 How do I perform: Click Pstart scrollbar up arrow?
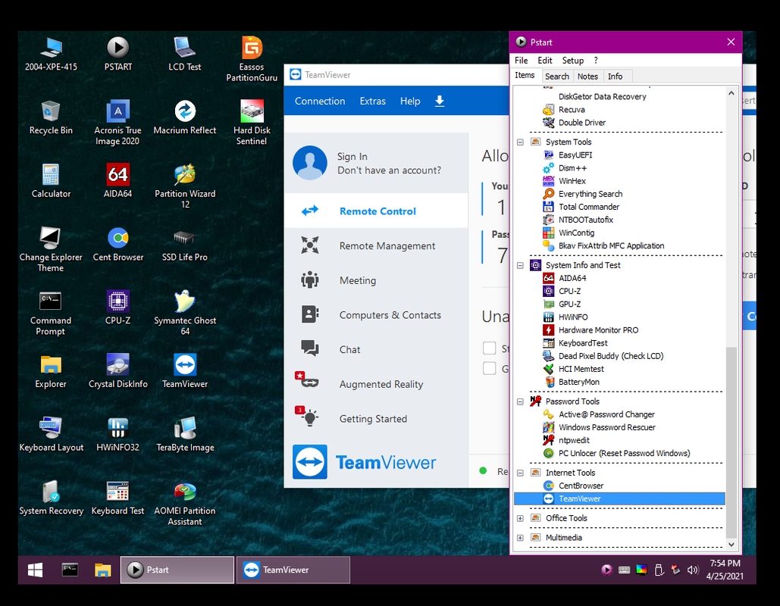tap(731, 93)
